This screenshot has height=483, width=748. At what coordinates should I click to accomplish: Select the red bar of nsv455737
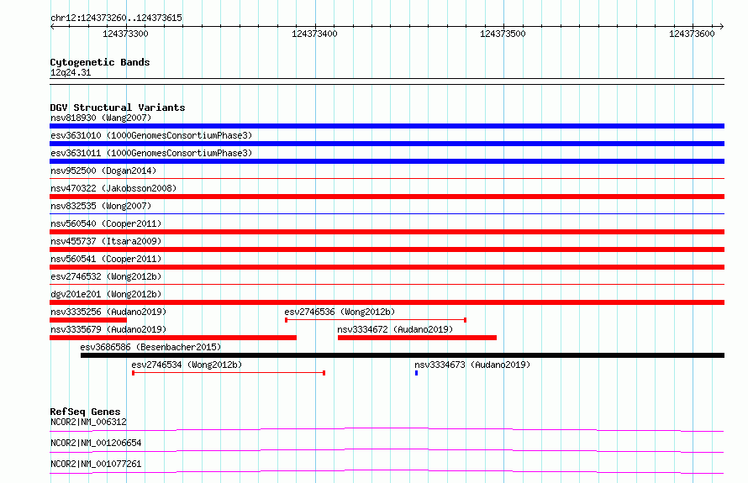pos(387,249)
